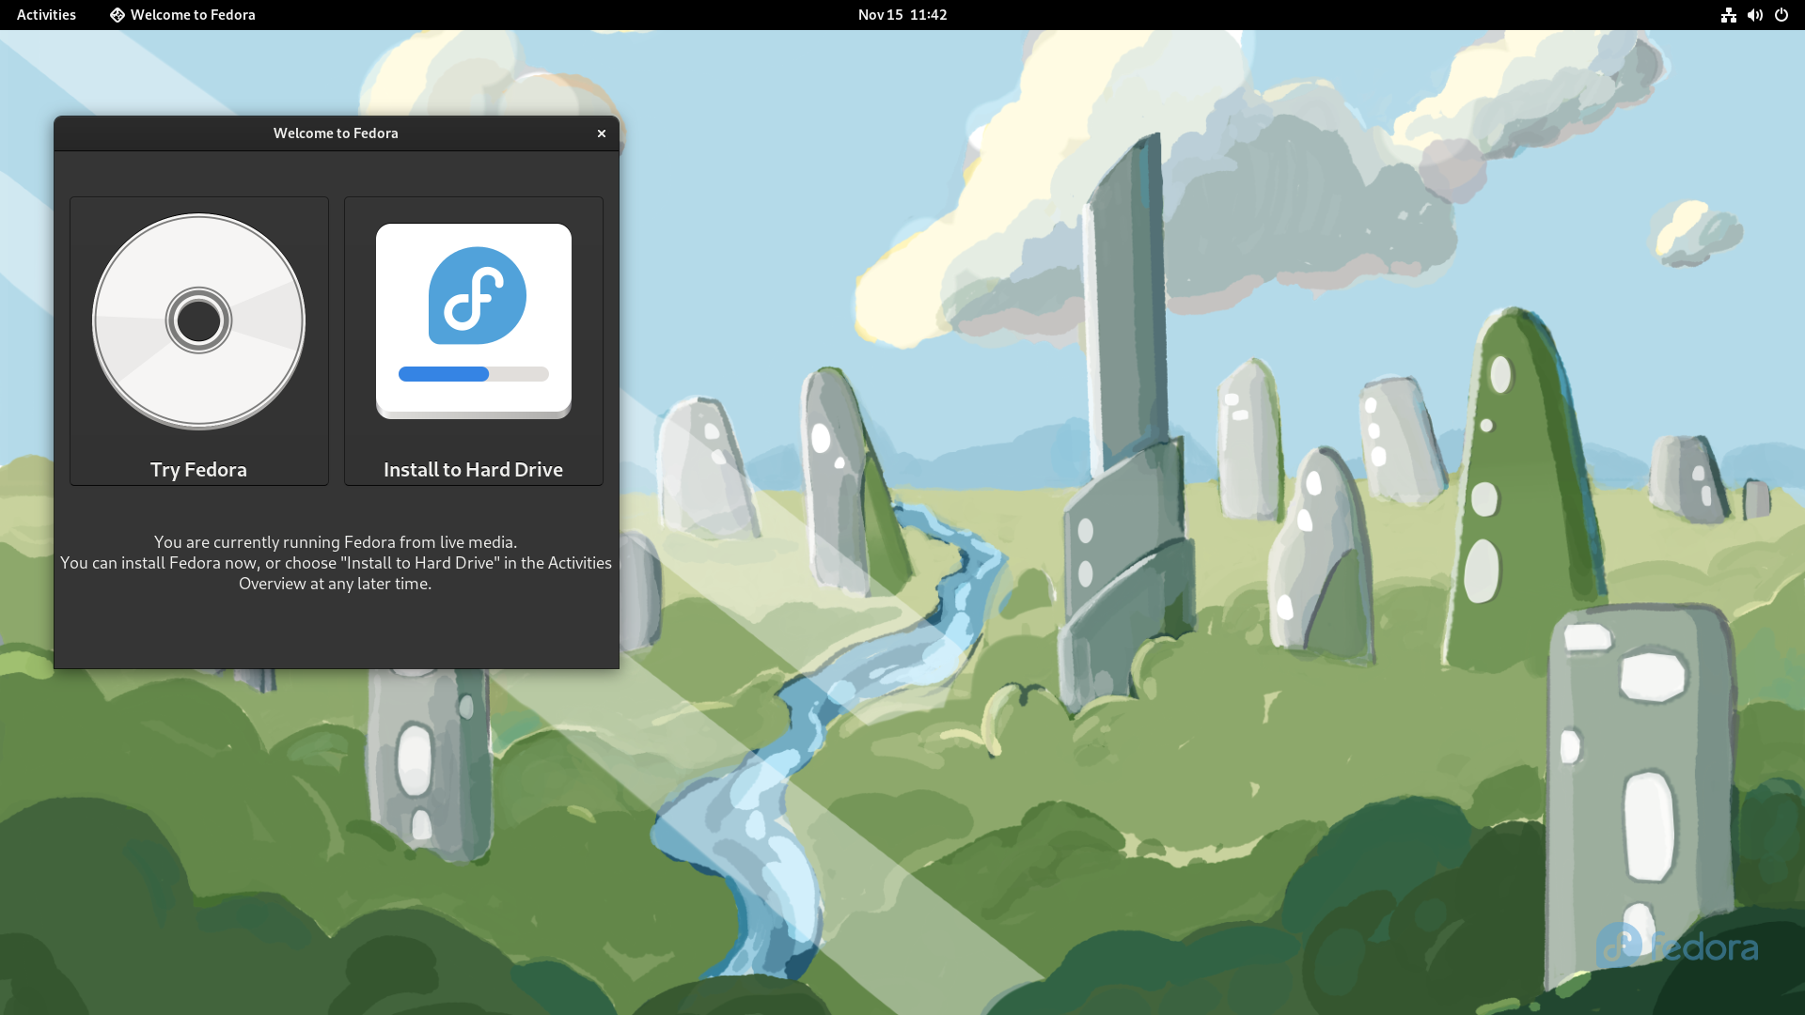
Task: Open the Activities overview
Action: [46, 15]
